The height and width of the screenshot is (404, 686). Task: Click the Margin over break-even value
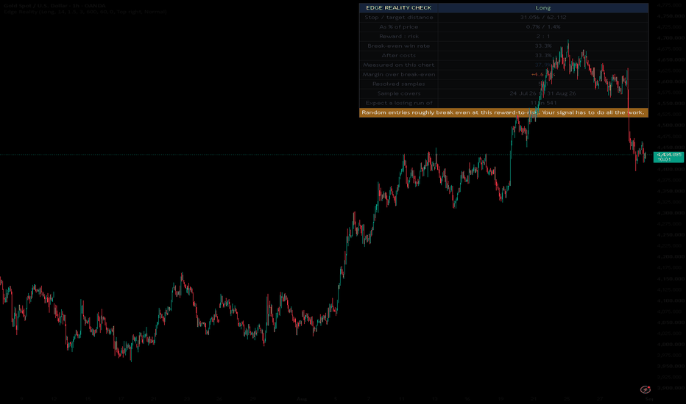(x=543, y=74)
